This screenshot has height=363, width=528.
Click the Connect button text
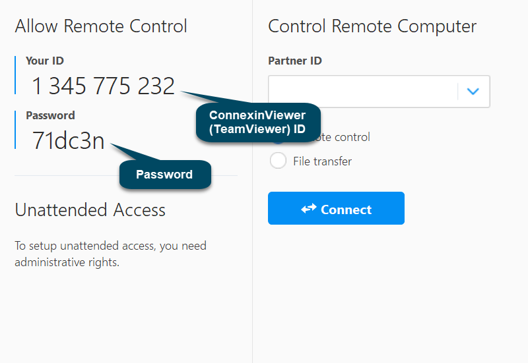pyautogui.click(x=346, y=209)
